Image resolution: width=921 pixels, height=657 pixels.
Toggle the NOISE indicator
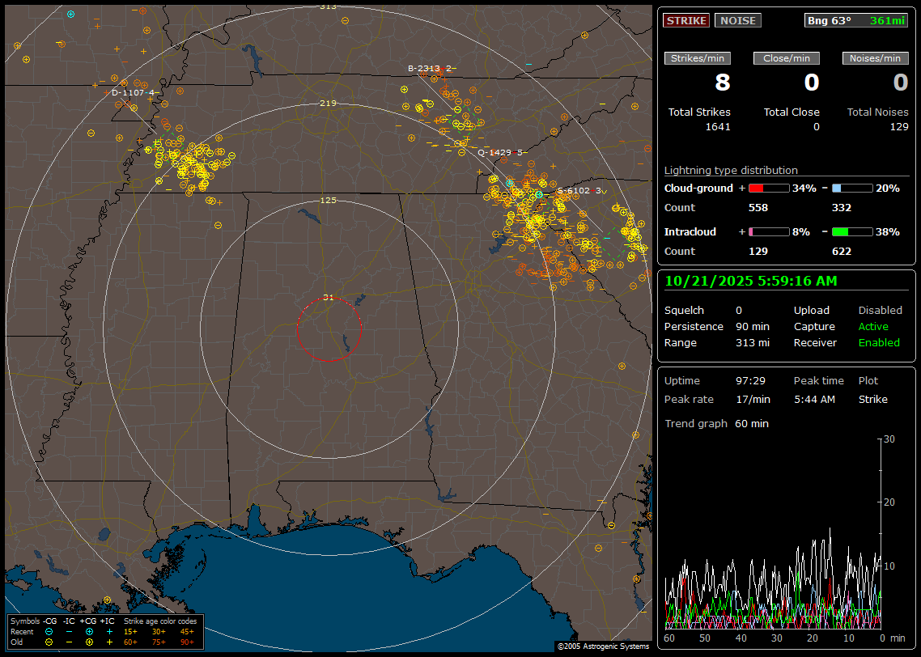pyautogui.click(x=737, y=20)
